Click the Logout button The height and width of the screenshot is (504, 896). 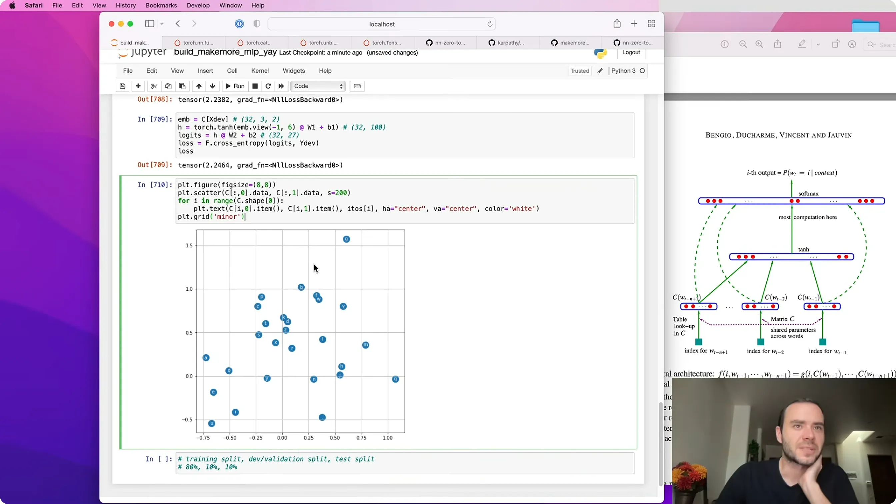click(631, 52)
